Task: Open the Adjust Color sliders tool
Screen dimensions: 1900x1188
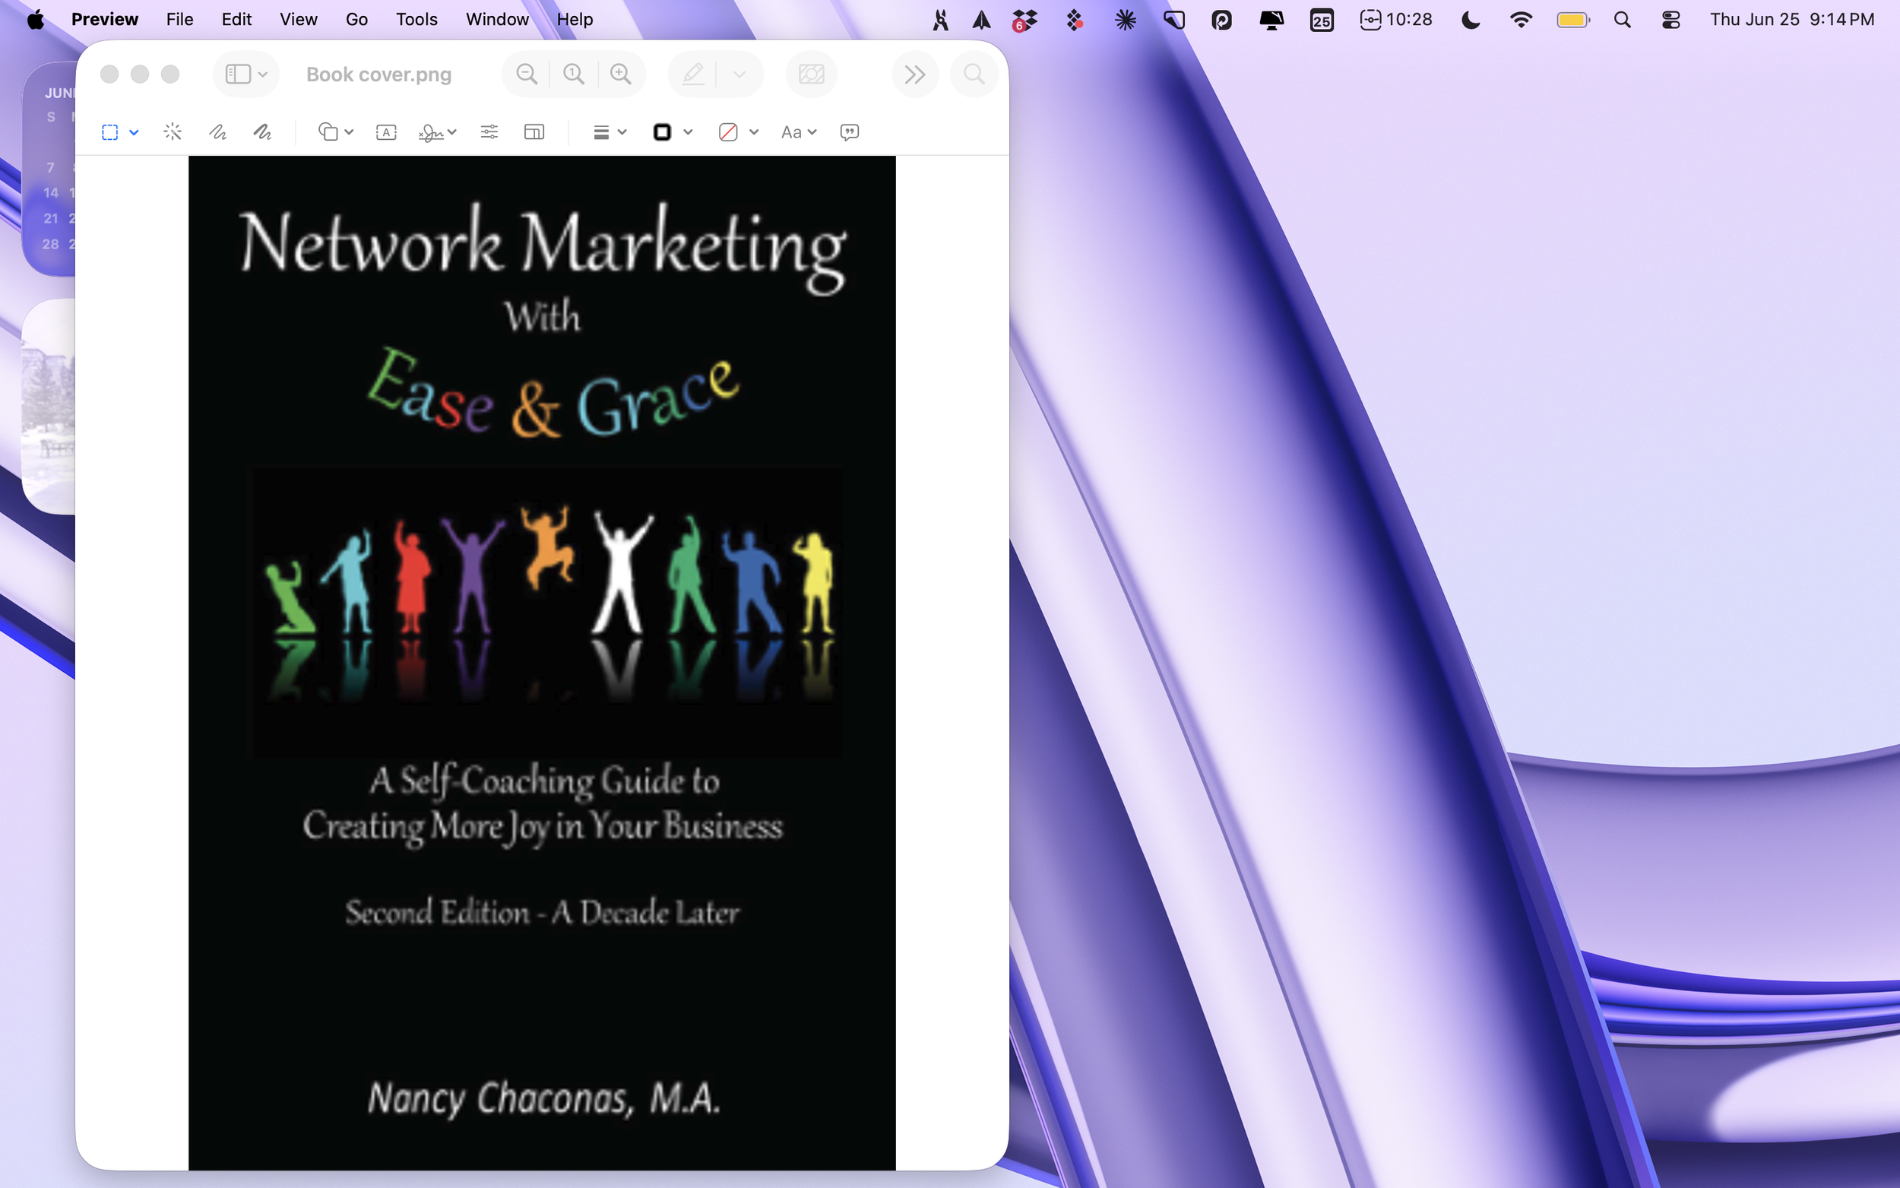Action: point(489,132)
